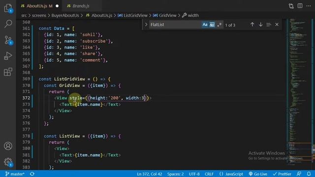Click UTF-8 encoding in status bar
The width and height of the screenshot is (315, 177).
(x=194, y=174)
